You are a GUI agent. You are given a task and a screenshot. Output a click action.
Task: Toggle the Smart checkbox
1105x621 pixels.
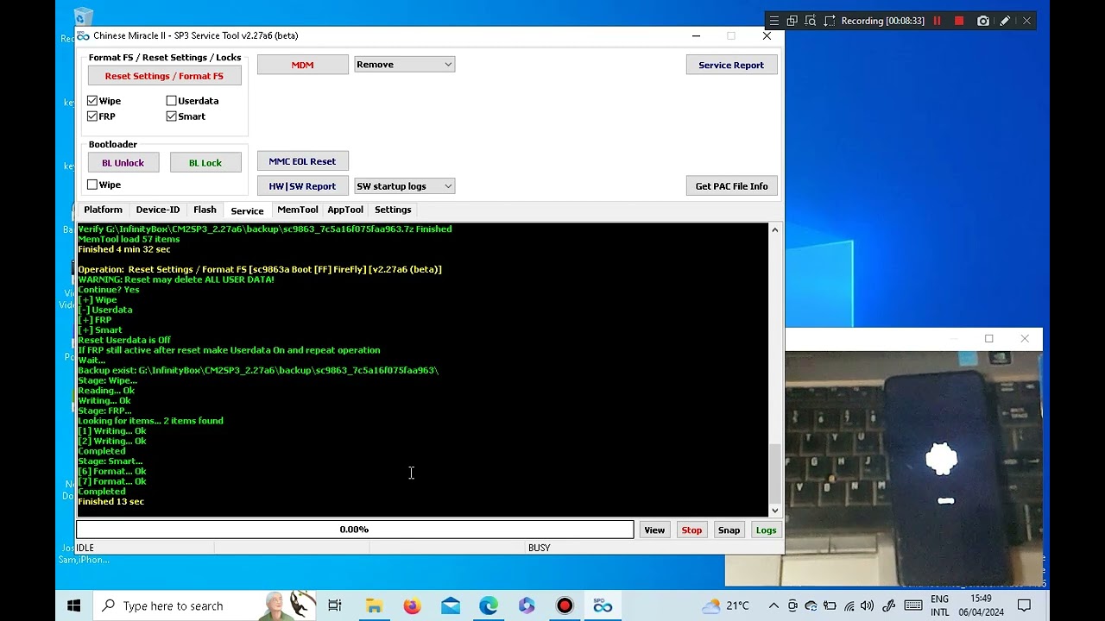click(171, 116)
